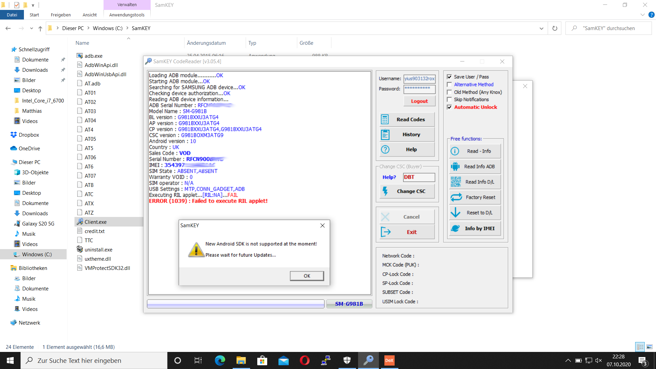Click the Read Codes button
Screen dimensions: 656x369
click(x=407, y=120)
